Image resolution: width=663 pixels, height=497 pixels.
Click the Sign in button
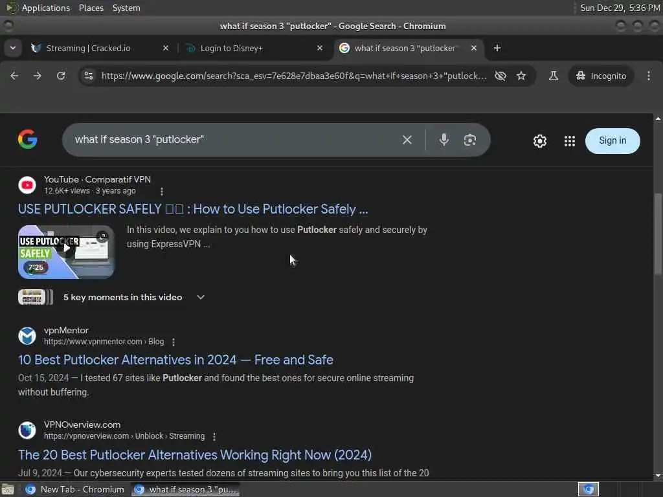click(612, 140)
